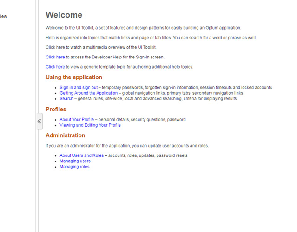Open the Getting Around the Application link
Viewport: 297px width, 232px height.
click(88, 93)
